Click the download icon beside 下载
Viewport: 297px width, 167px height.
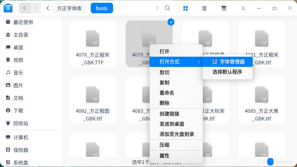[8, 110]
